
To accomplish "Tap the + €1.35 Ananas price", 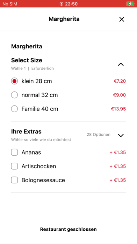I will pos(118,152).
